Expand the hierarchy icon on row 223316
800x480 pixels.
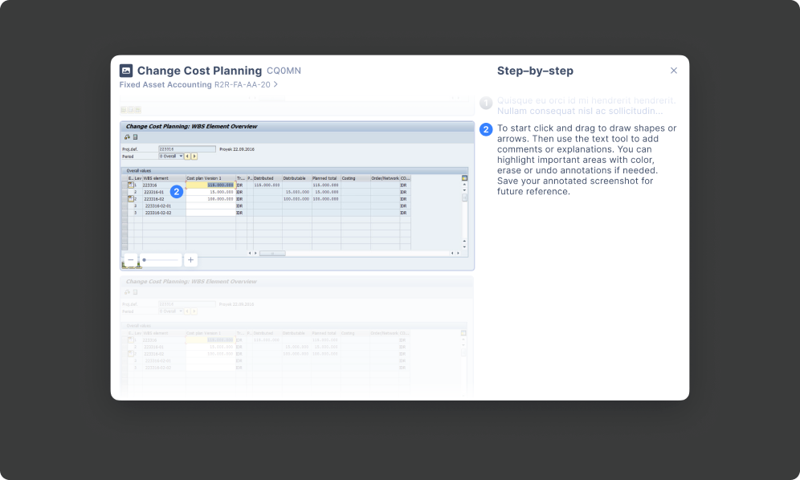point(131,184)
